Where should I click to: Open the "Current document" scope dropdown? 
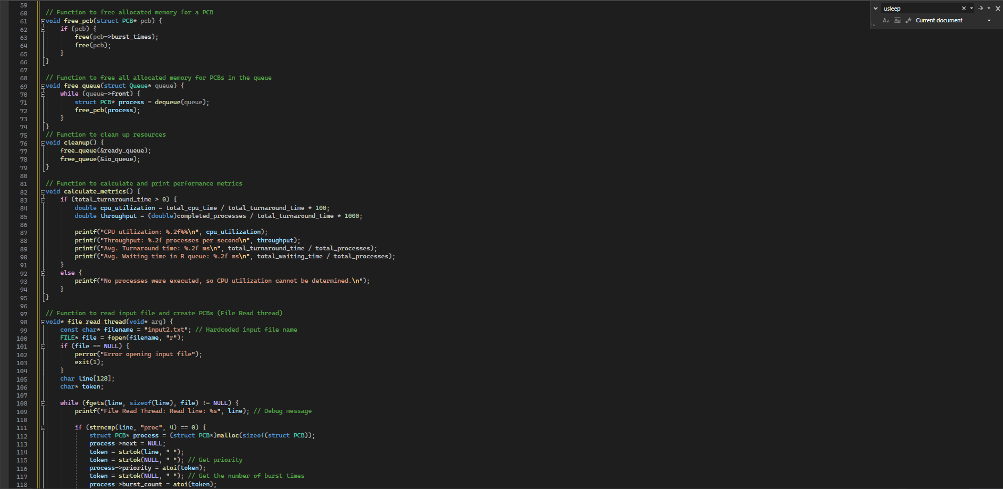(x=989, y=20)
